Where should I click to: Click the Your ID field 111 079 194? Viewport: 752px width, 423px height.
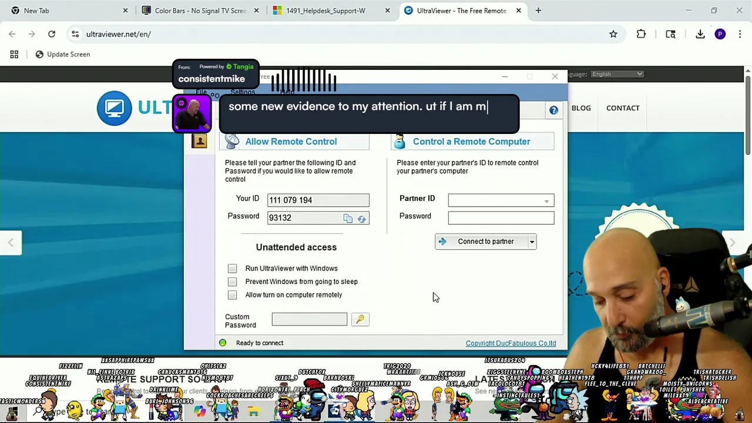[x=318, y=200]
